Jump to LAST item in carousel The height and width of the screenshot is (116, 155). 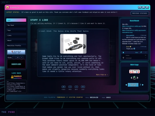[83, 87]
